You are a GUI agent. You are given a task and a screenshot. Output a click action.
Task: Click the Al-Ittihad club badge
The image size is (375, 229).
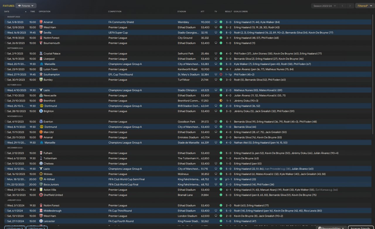click(41, 179)
